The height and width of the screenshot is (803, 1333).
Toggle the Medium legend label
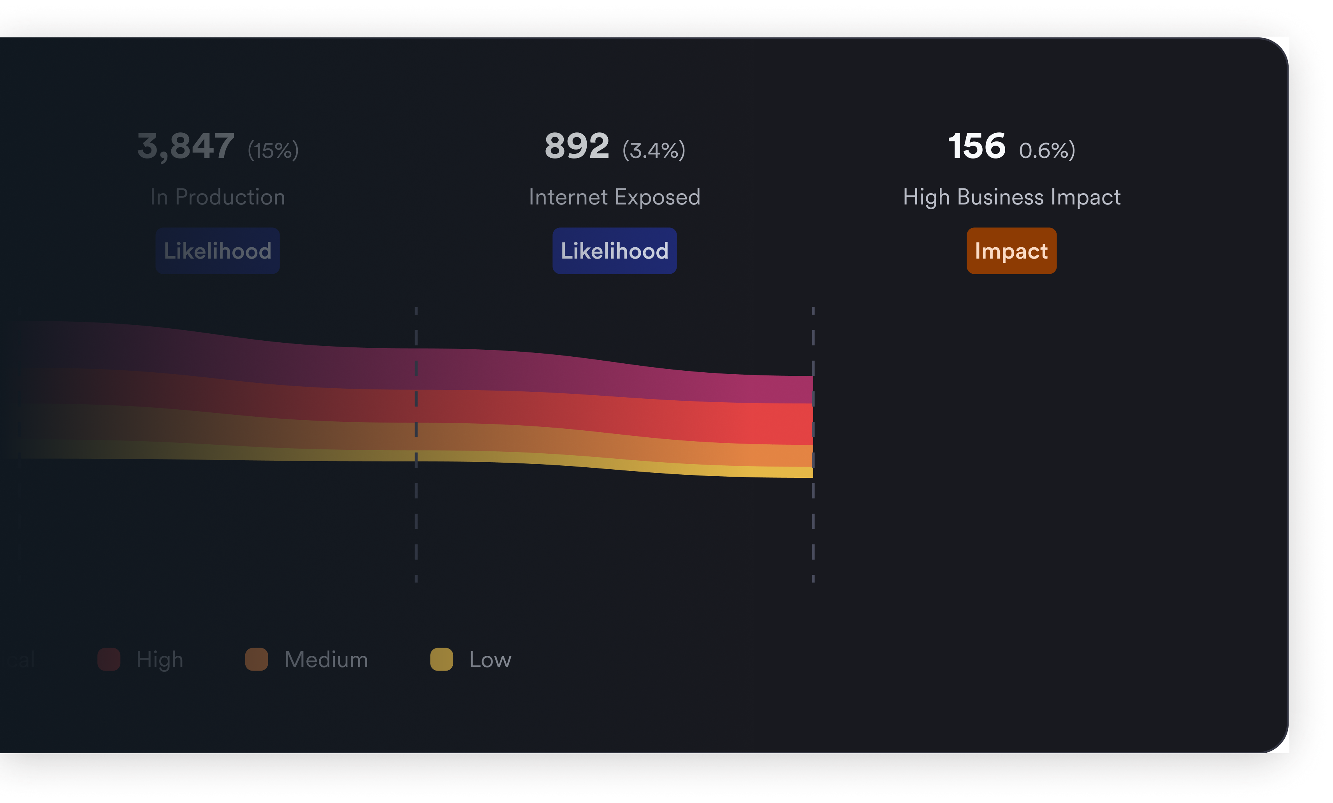pyautogui.click(x=326, y=660)
